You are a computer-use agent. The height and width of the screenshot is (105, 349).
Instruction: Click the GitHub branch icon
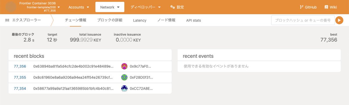coord(302,7)
